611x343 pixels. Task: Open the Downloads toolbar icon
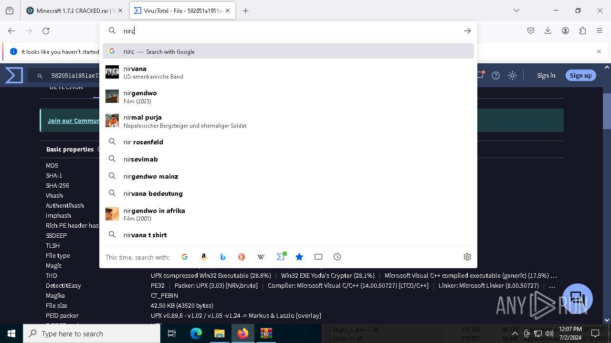548,30
